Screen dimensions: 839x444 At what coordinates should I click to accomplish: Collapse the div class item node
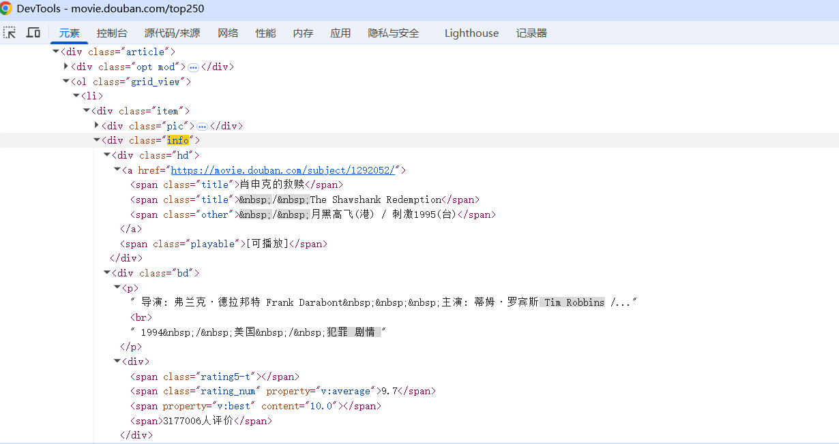(x=87, y=110)
